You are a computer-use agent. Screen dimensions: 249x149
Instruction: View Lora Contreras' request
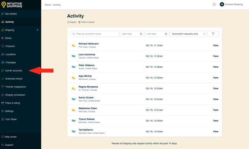(216, 56)
